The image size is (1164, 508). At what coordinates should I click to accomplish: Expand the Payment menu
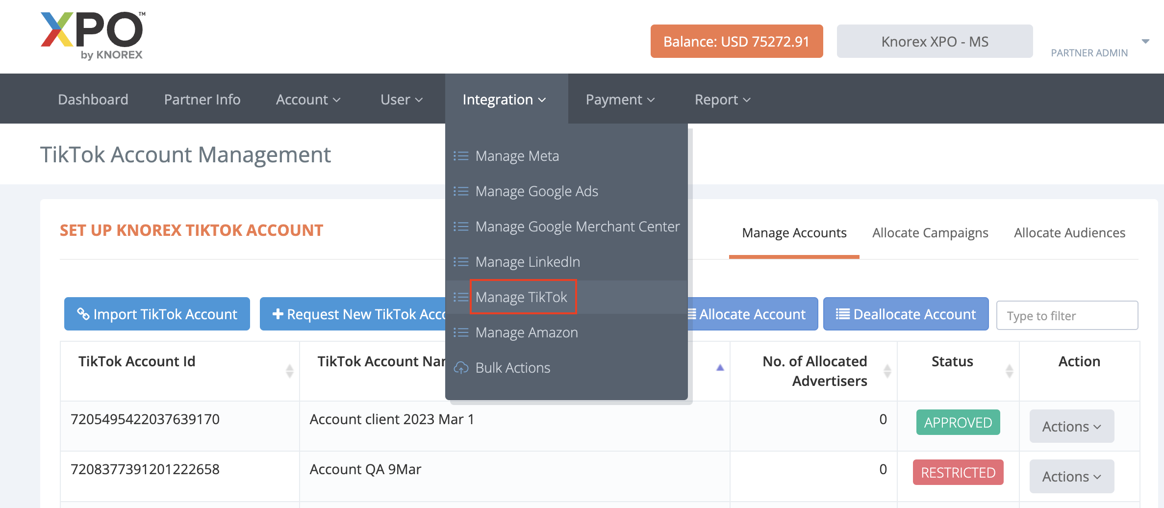[x=620, y=100]
